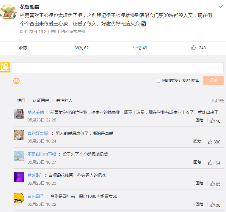Click inside the comment text field
The image size is (226, 212).
coord(118,68)
